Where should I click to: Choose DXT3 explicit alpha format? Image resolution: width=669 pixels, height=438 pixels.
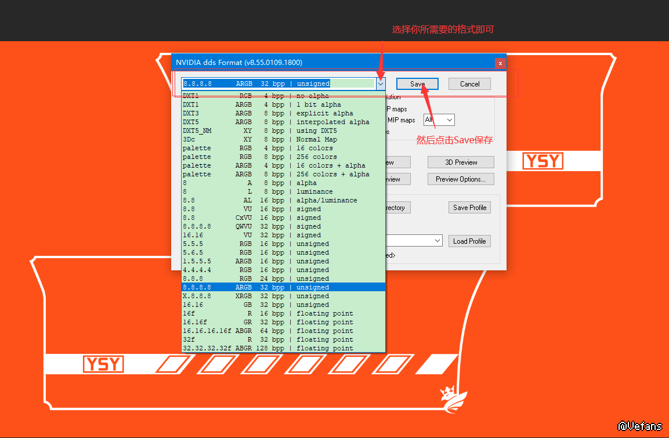click(x=284, y=114)
